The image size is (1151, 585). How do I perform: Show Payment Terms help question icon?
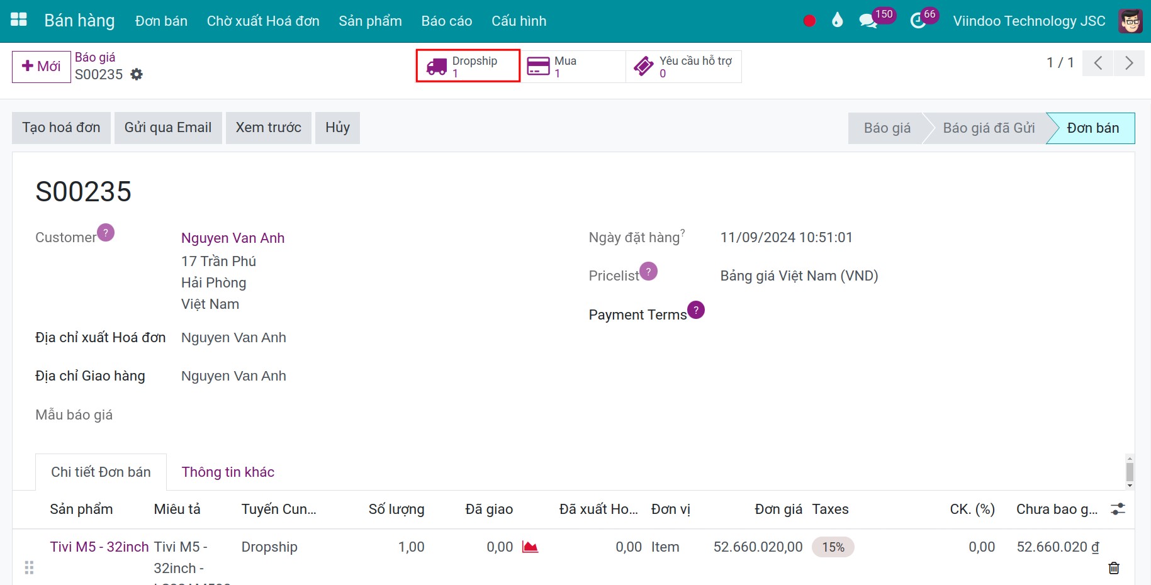(696, 310)
